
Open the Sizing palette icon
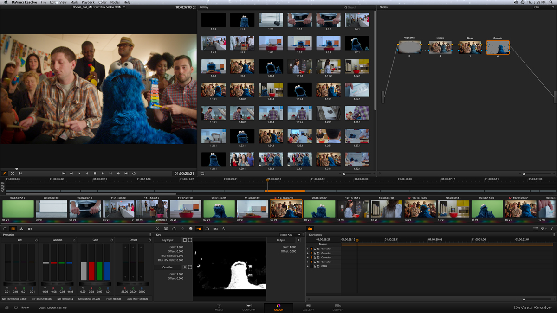pyautogui.click(x=207, y=229)
